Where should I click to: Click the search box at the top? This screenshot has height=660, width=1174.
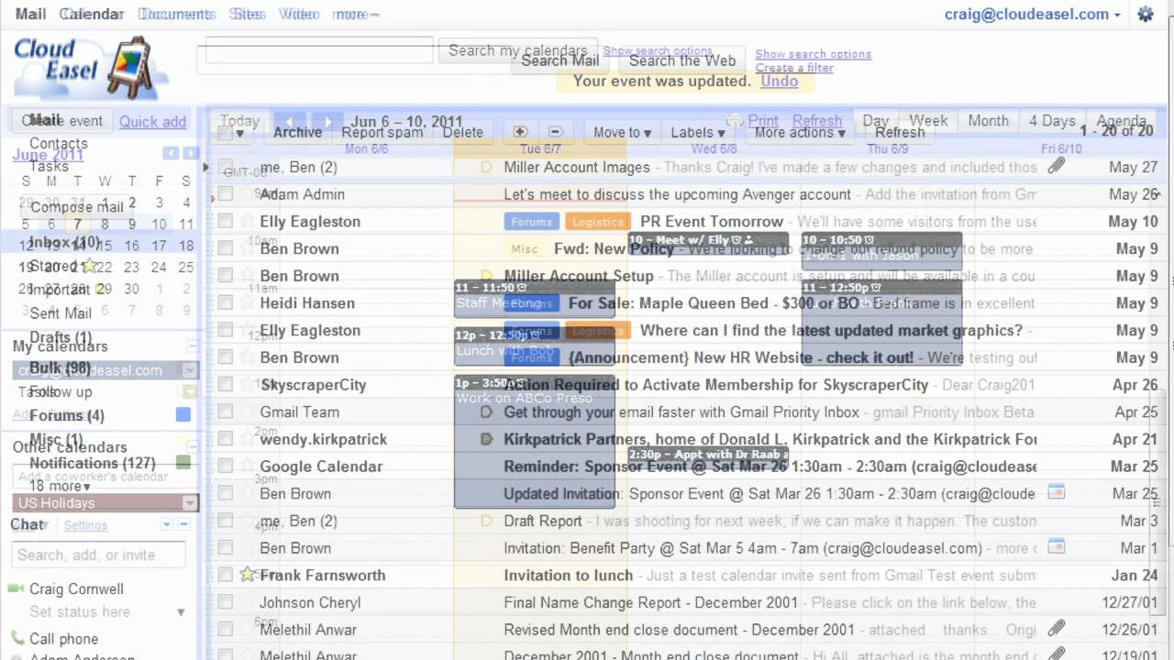(318, 50)
